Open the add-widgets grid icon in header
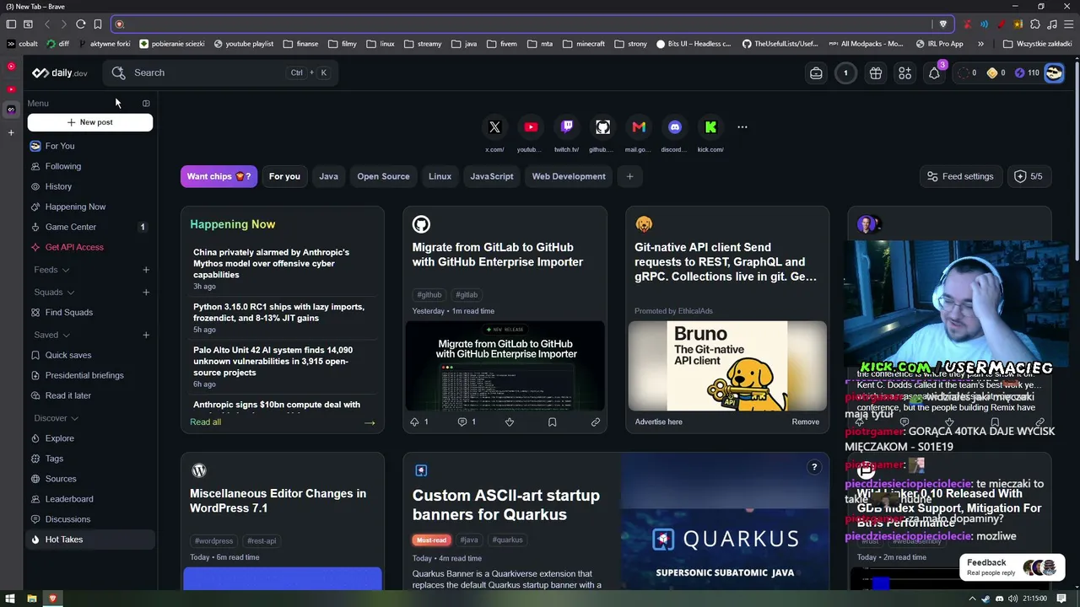Screen dimensions: 1080x607 (x=904, y=73)
